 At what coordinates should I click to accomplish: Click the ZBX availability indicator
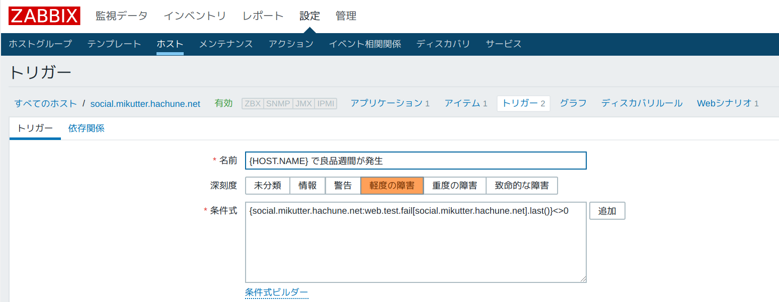(253, 103)
